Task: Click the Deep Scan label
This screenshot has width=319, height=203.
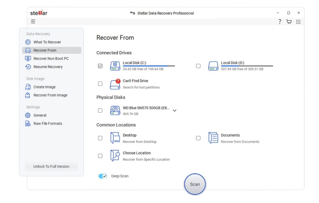Action: (120, 176)
